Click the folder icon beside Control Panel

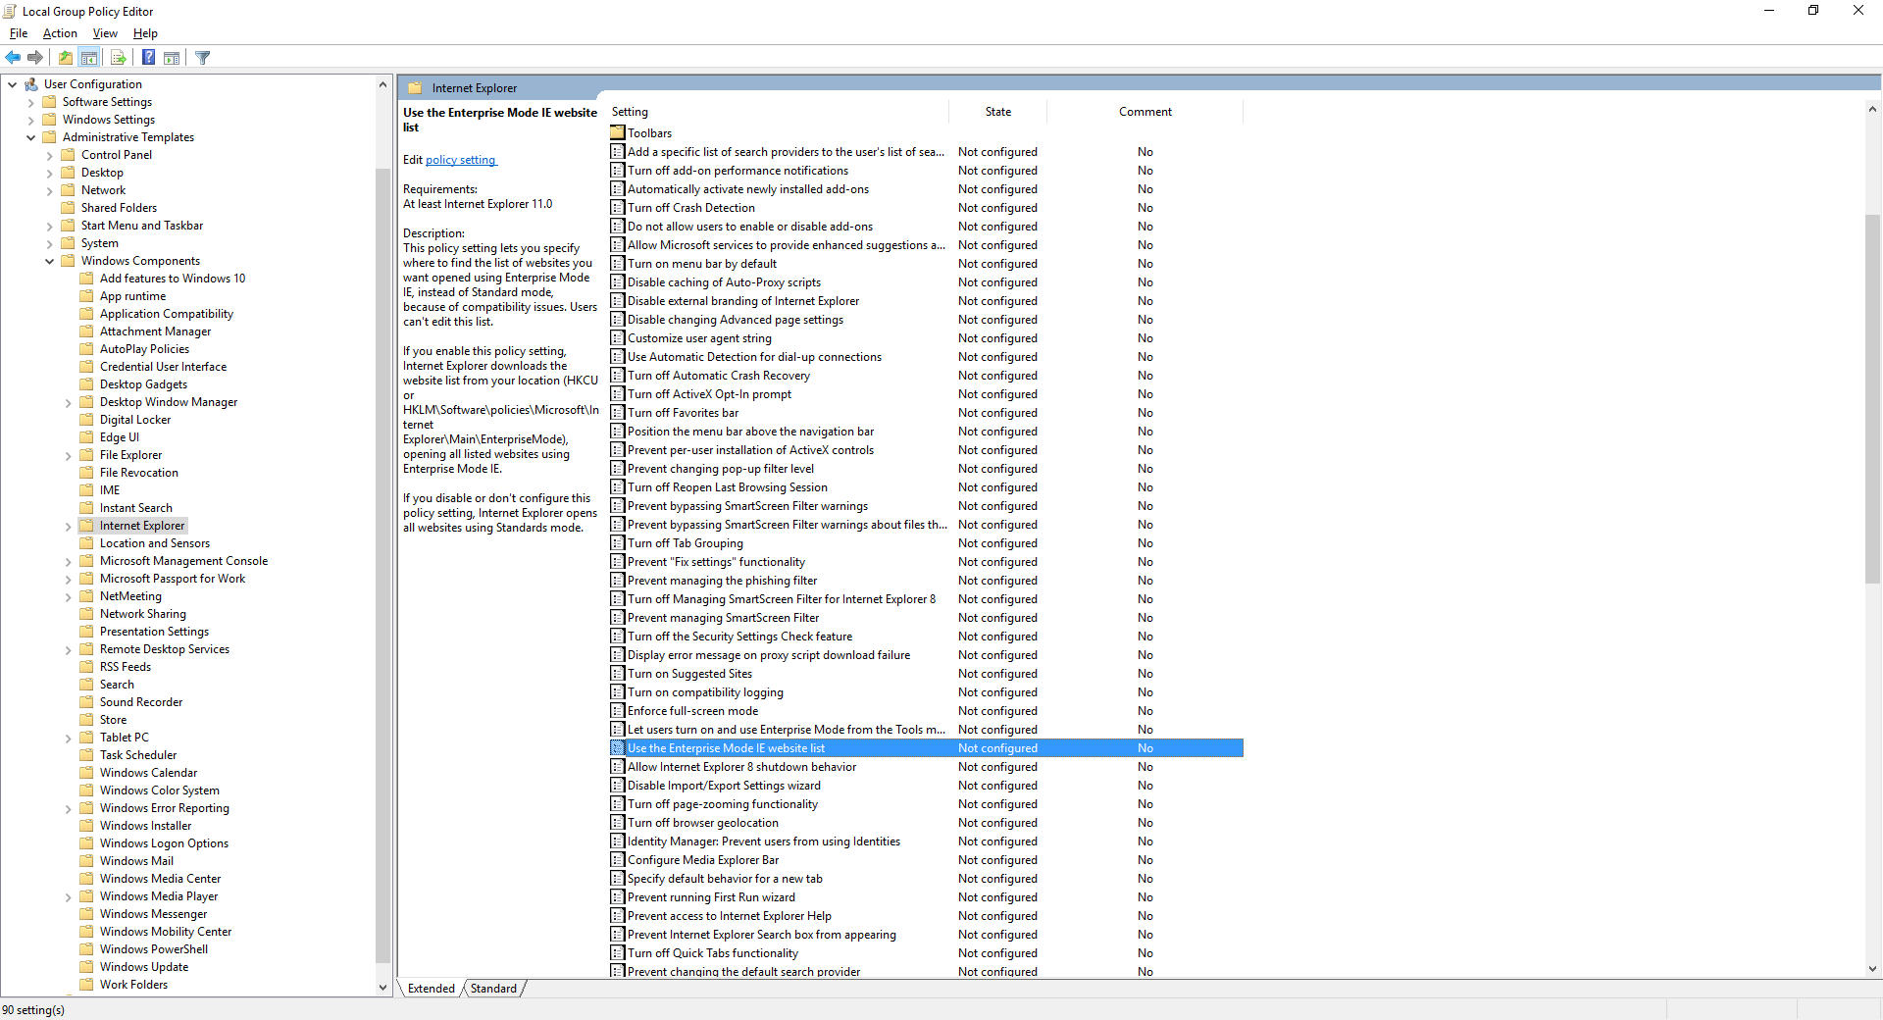click(69, 155)
